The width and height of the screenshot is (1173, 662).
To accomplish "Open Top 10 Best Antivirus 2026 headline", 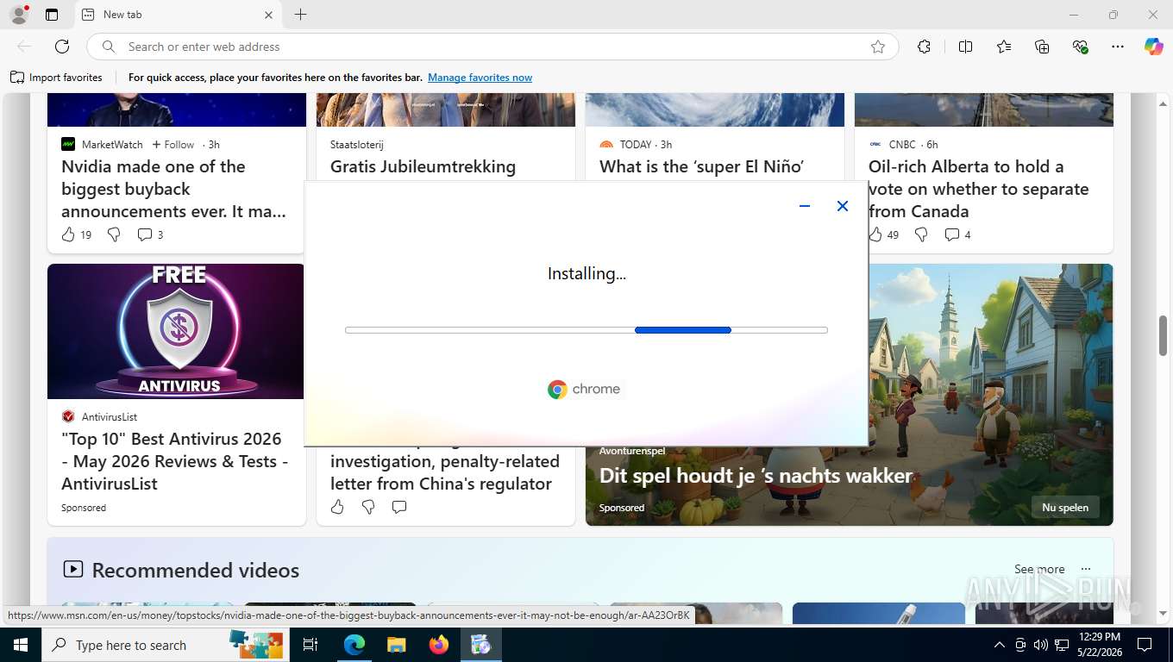I will click(175, 461).
